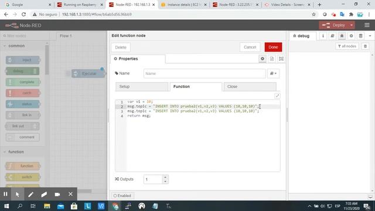Toggle the recorder webcam

tap(57, 194)
